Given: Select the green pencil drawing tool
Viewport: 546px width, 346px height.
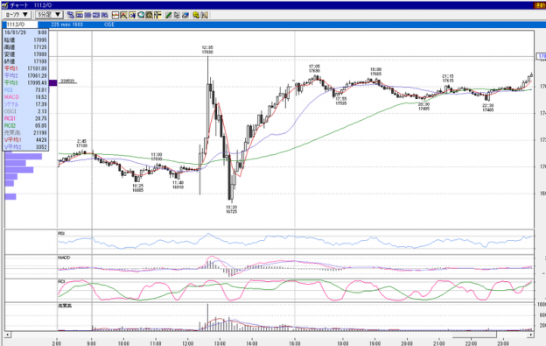Looking at the screenshot, I should coord(168,15).
